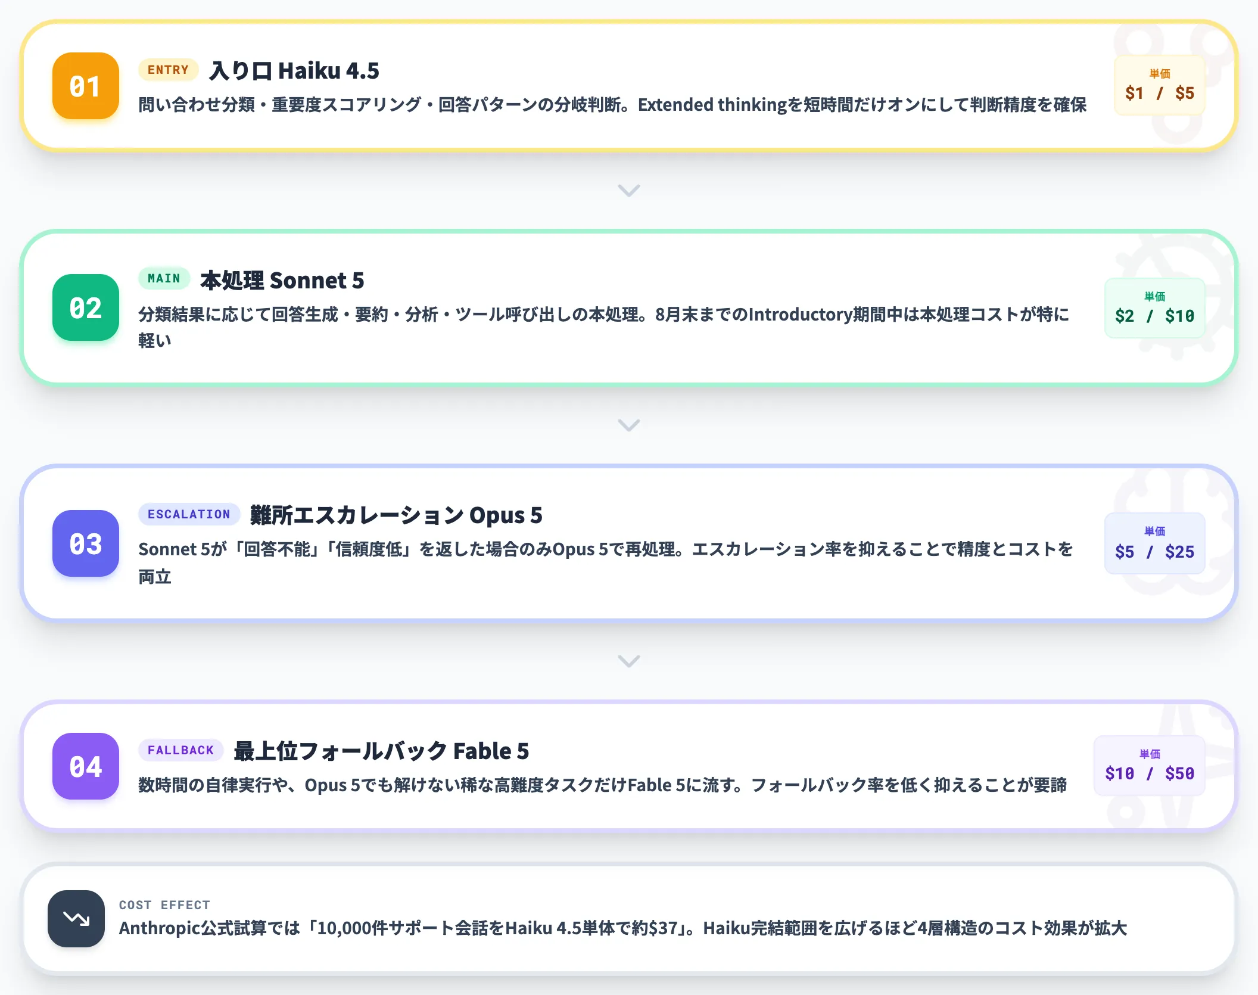Click the $5 / $25 price box
The height and width of the screenshot is (995, 1258).
point(1155,543)
